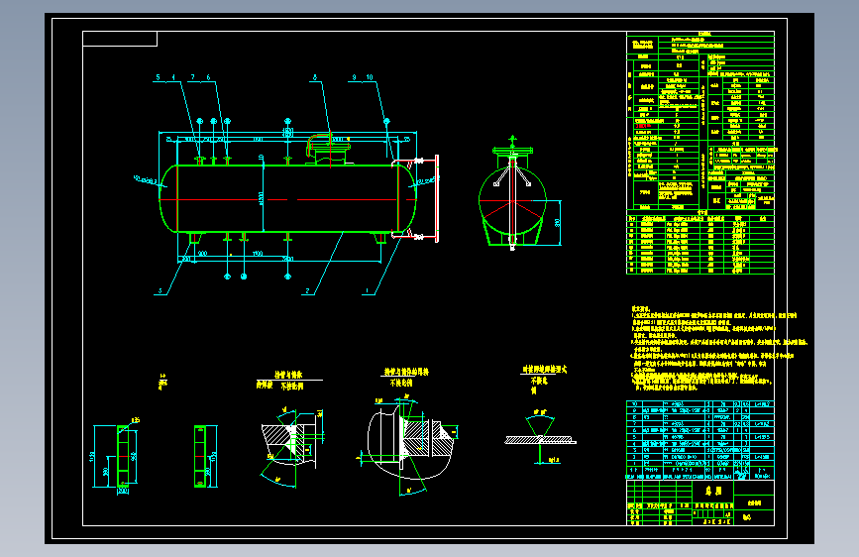Click the drawing title block
859x557 pixels.
[700, 502]
